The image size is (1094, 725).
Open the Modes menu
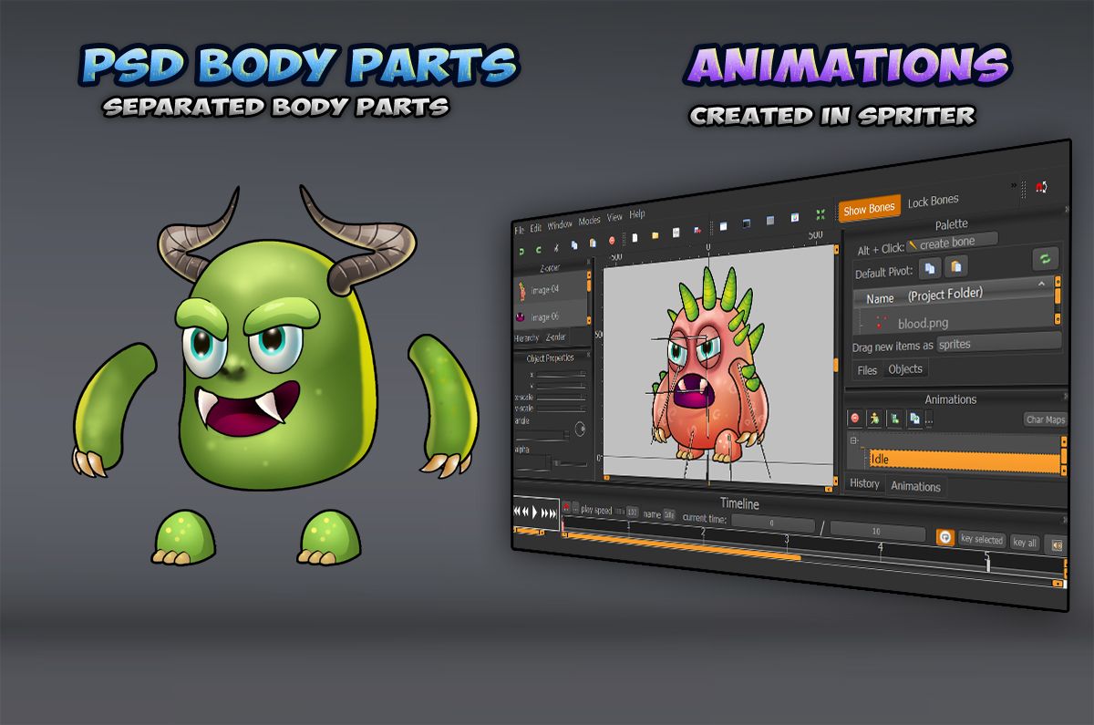tap(589, 221)
